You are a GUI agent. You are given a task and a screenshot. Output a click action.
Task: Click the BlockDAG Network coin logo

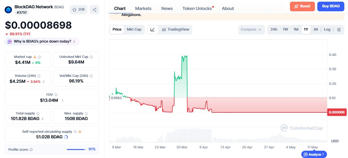coord(8,10)
